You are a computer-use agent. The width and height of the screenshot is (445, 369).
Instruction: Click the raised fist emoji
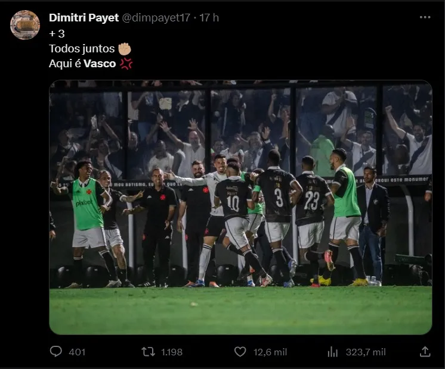coord(125,49)
